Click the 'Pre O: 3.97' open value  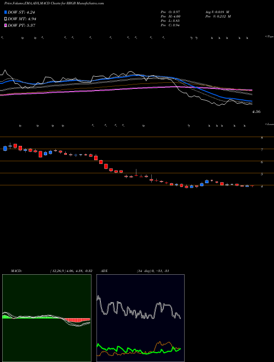(170, 12)
